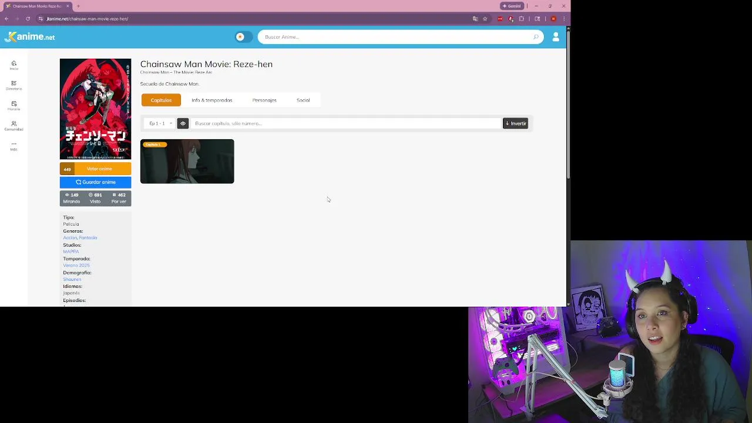The image size is (752, 423).
Task: Open the Accion genre link
Action: pyautogui.click(x=70, y=238)
